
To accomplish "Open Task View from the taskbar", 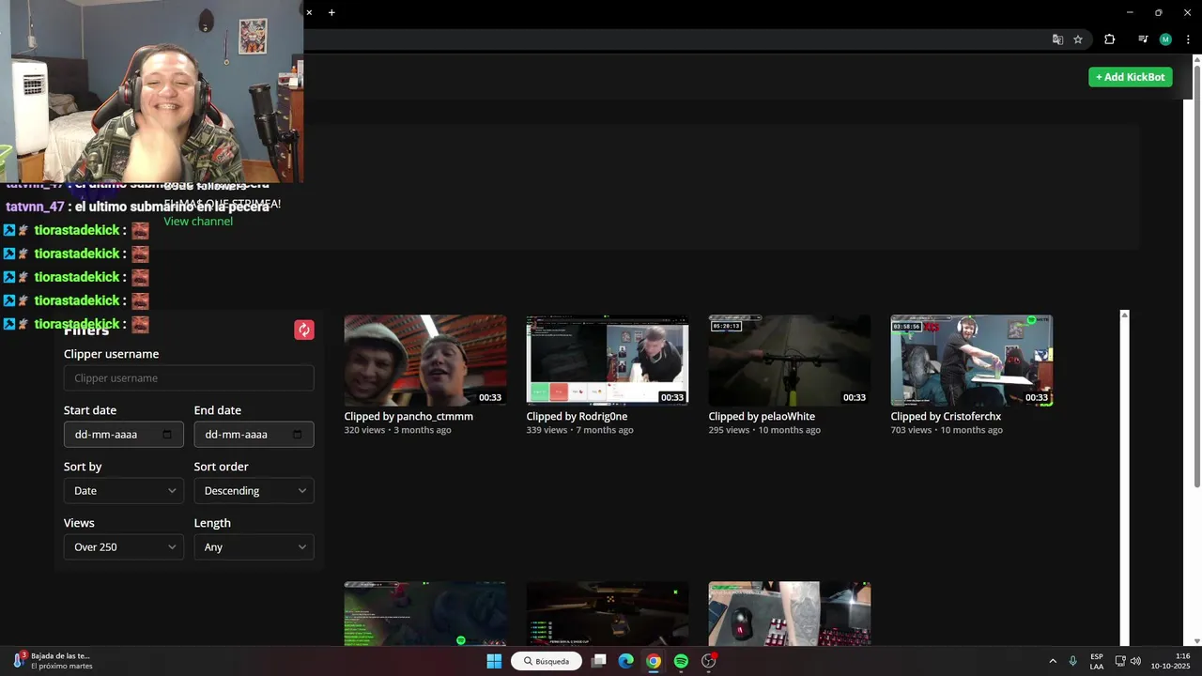I will [598, 661].
